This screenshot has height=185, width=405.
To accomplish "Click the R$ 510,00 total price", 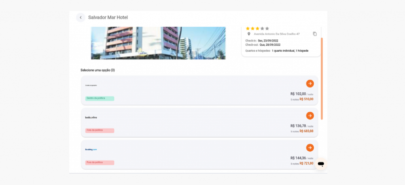I will coord(306,99).
